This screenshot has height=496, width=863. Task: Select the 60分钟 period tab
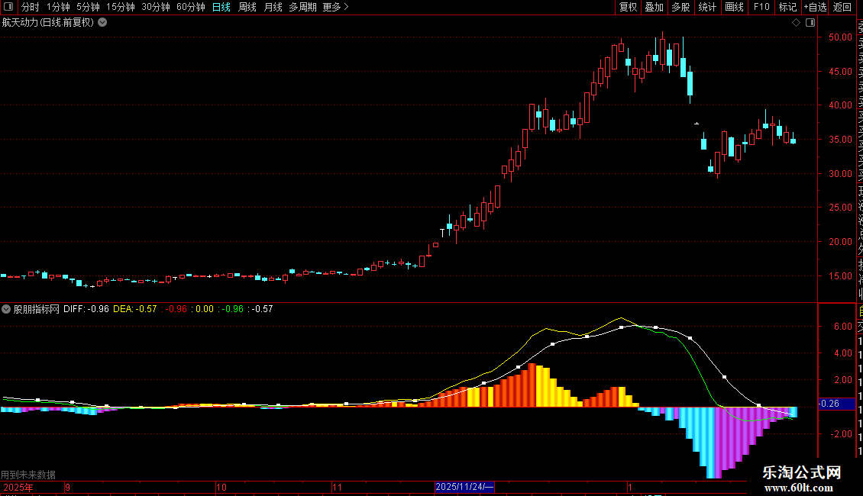[x=190, y=7]
